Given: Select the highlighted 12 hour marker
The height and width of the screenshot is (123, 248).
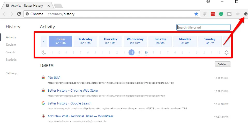Looking at the screenshot, I should (131, 52).
